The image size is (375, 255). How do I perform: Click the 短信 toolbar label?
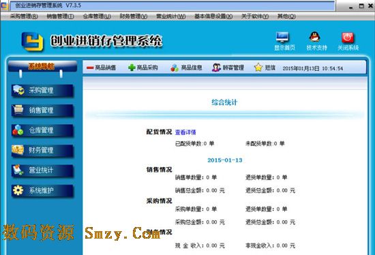pos(270,67)
